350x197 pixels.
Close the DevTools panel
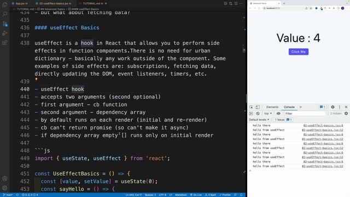coord(346,107)
